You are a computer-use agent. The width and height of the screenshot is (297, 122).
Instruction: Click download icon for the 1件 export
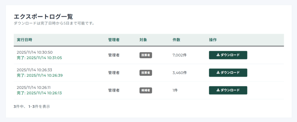click(x=218, y=90)
